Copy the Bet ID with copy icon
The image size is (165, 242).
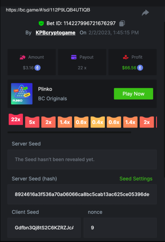point(122,24)
